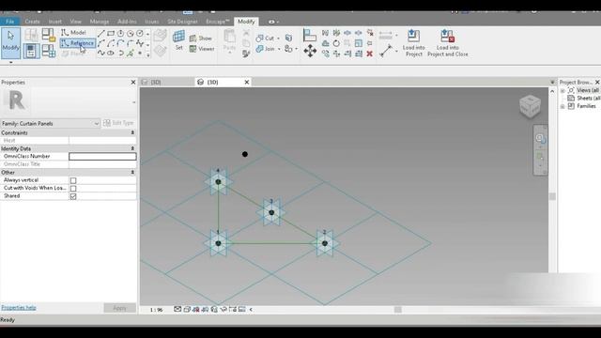Screen dimensions: 601x338
Task: Click the Mirror Pick Axis icon
Action: coord(326,33)
